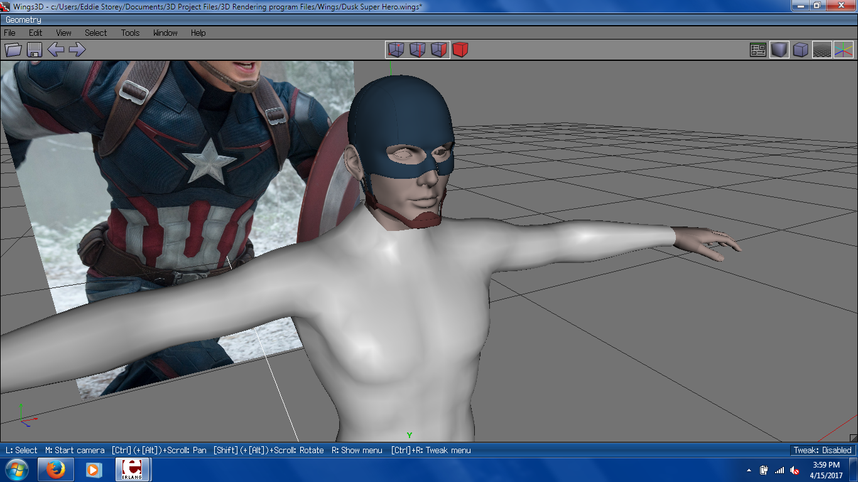Click the Tweak: Disabled status button
Screen dimensions: 858x482
click(x=822, y=450)
